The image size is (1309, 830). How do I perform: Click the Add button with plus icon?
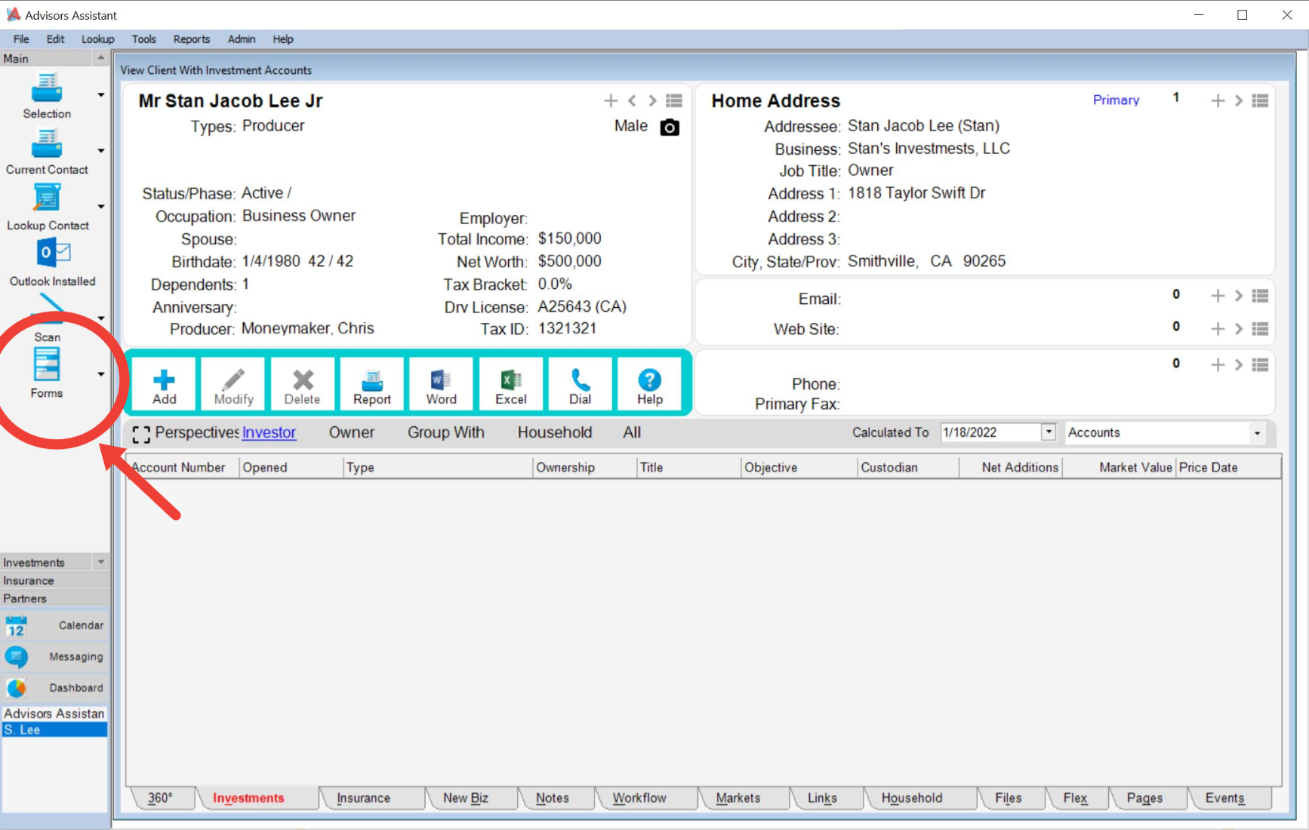pos(164,385)
